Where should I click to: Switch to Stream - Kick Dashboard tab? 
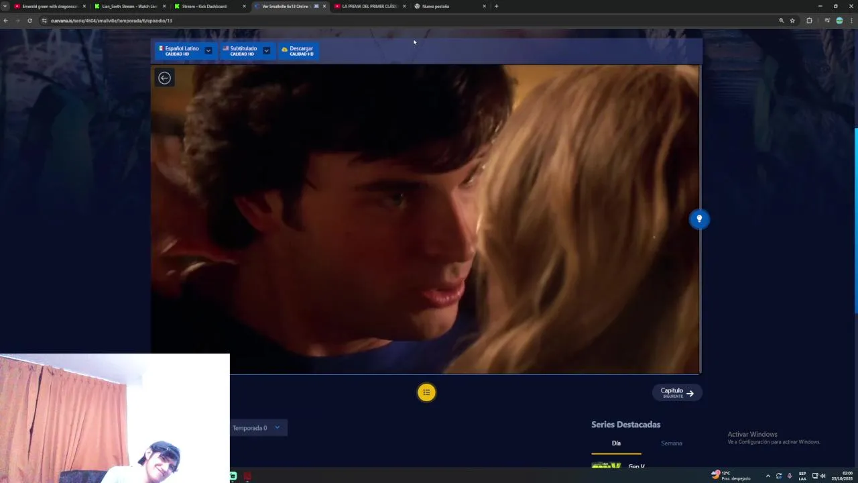pos(206,6)
